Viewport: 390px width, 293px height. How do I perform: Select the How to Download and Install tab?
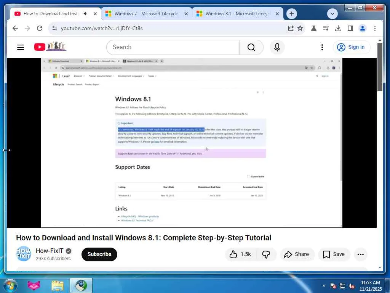coord(51,14)
